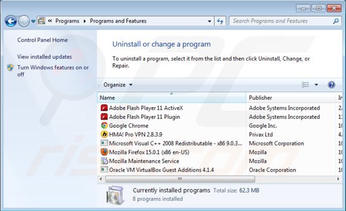The image size is (346, 211).
Task: Open Turn Windows features on or off
Action: point(53,71)
